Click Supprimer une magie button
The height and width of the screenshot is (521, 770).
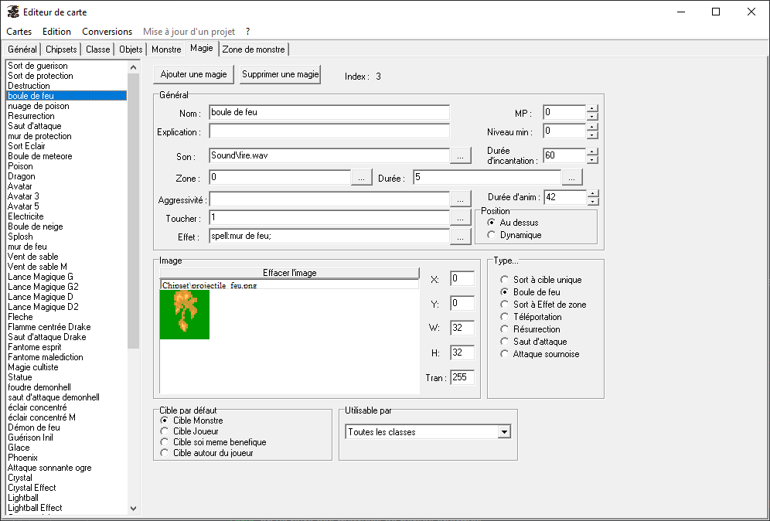click(x=280, y=75)
